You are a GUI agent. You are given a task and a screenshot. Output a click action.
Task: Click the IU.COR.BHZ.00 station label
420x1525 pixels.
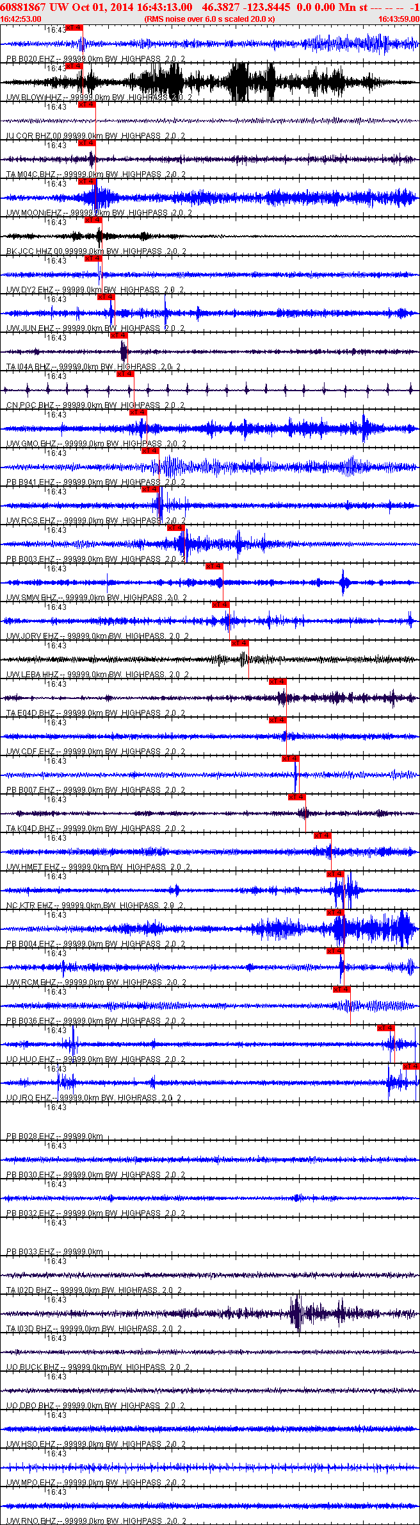point(96,136)
